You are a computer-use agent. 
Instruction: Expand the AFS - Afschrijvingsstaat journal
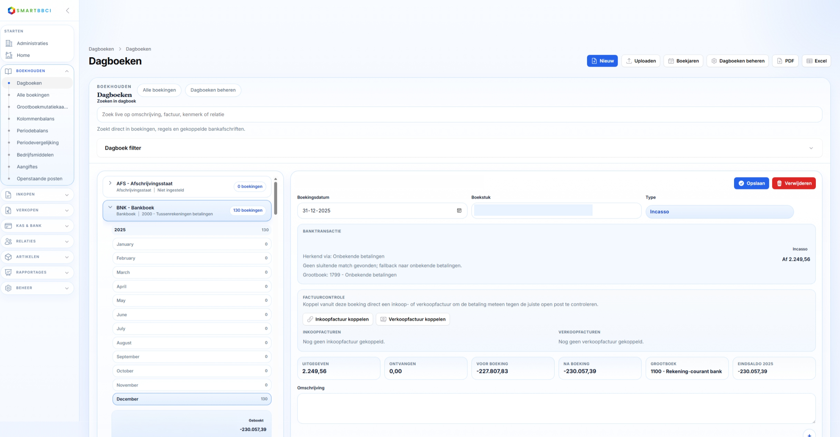(x=110, y=183)
